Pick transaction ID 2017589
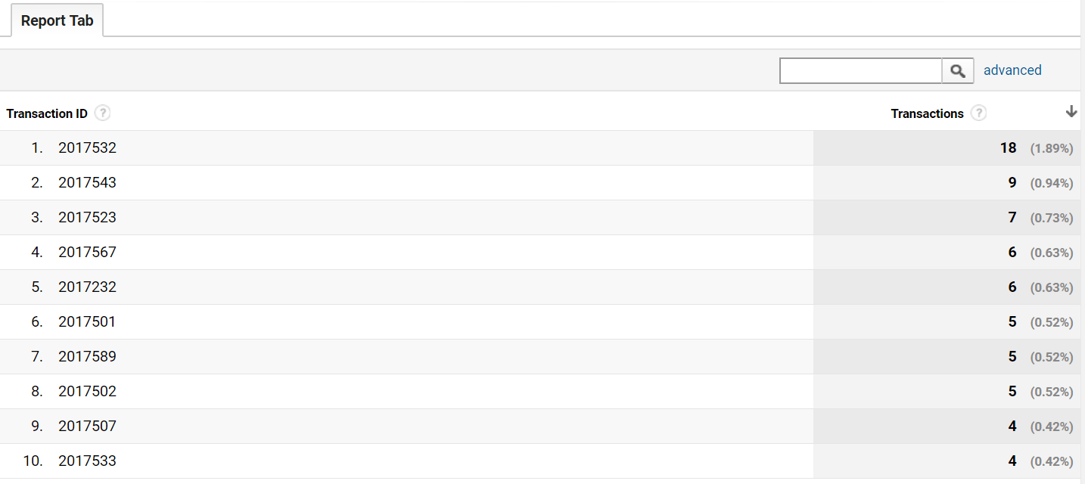 (x=87, y=357)
